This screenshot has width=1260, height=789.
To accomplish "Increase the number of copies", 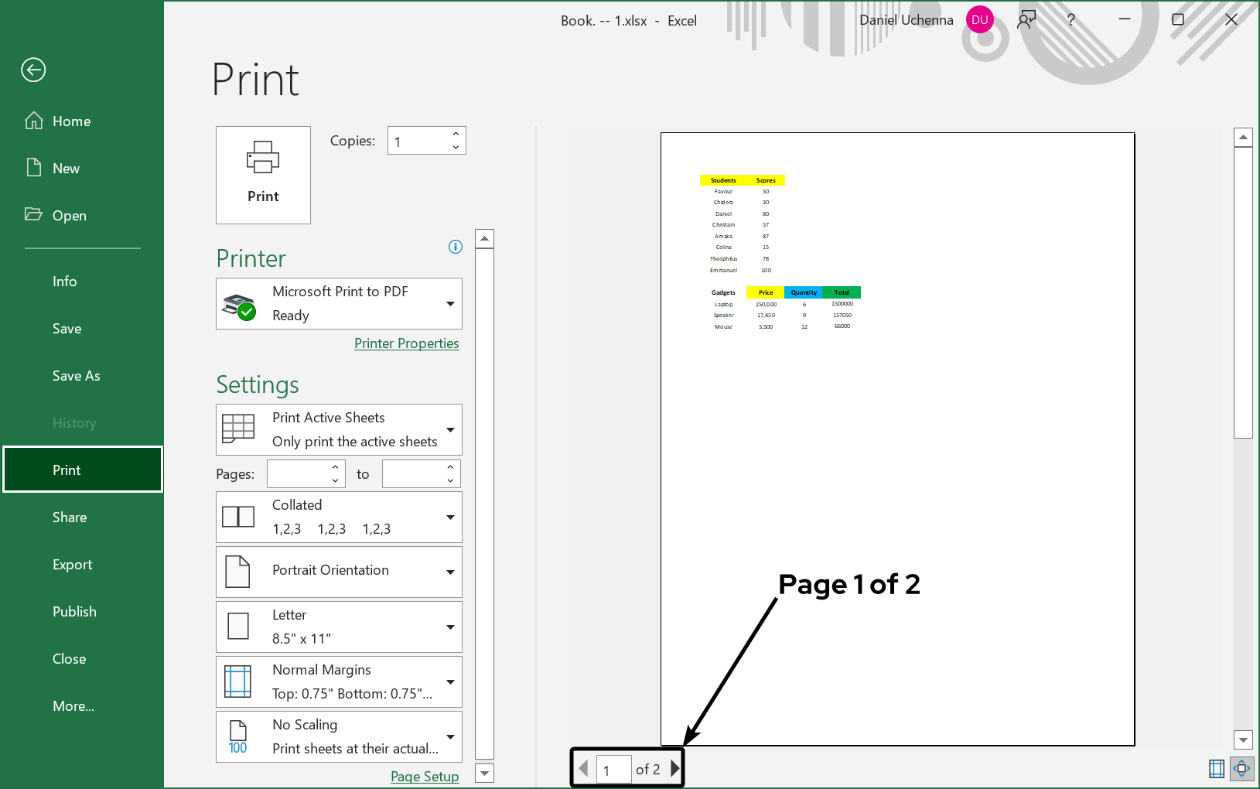I will tap(456, 135).
